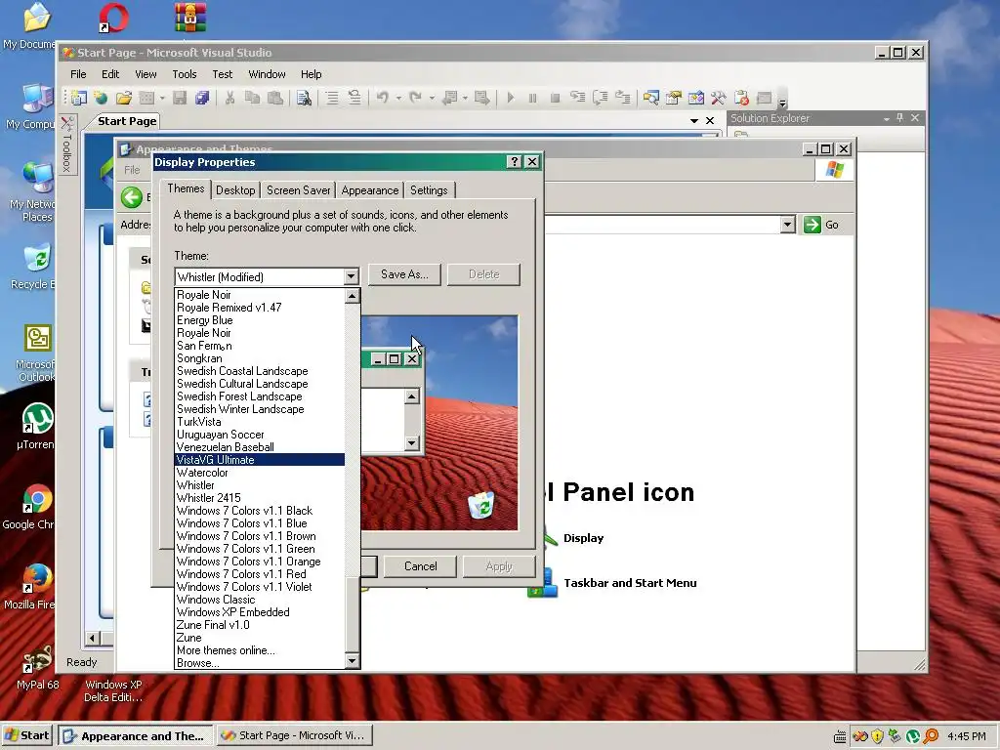
Task: Open the toolbar options overflow arrow
Action: pos(782,102)
